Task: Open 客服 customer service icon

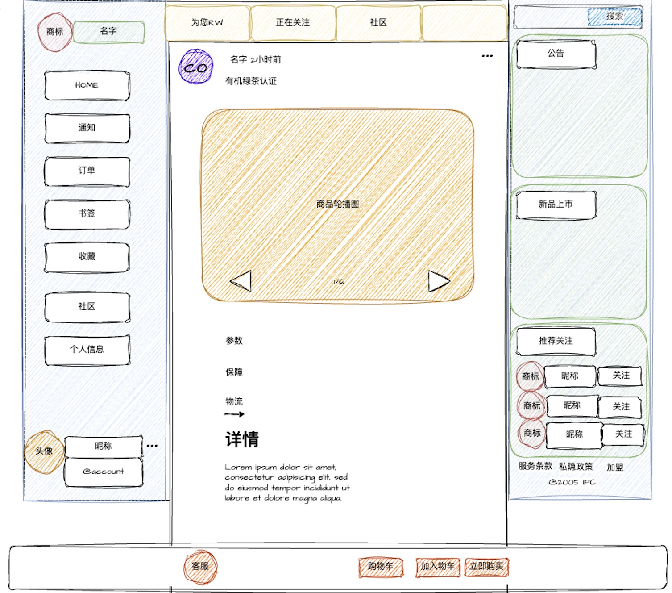Action: pos(200,567)
